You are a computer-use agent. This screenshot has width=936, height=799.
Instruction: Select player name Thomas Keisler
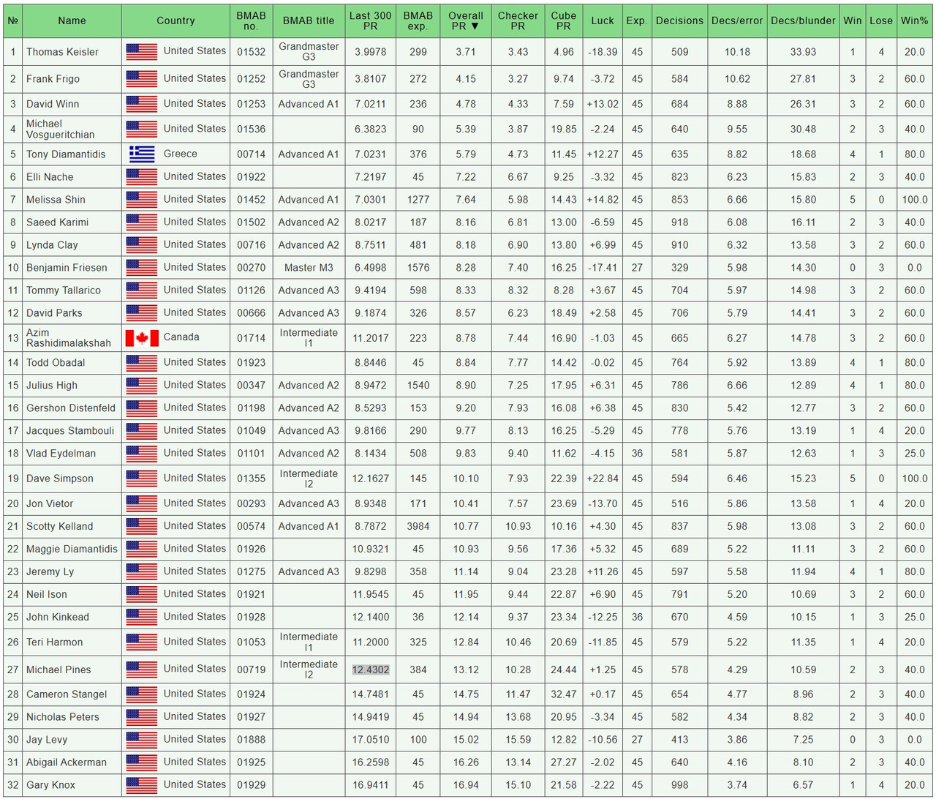pyautogui.click(x=62, y=52)
